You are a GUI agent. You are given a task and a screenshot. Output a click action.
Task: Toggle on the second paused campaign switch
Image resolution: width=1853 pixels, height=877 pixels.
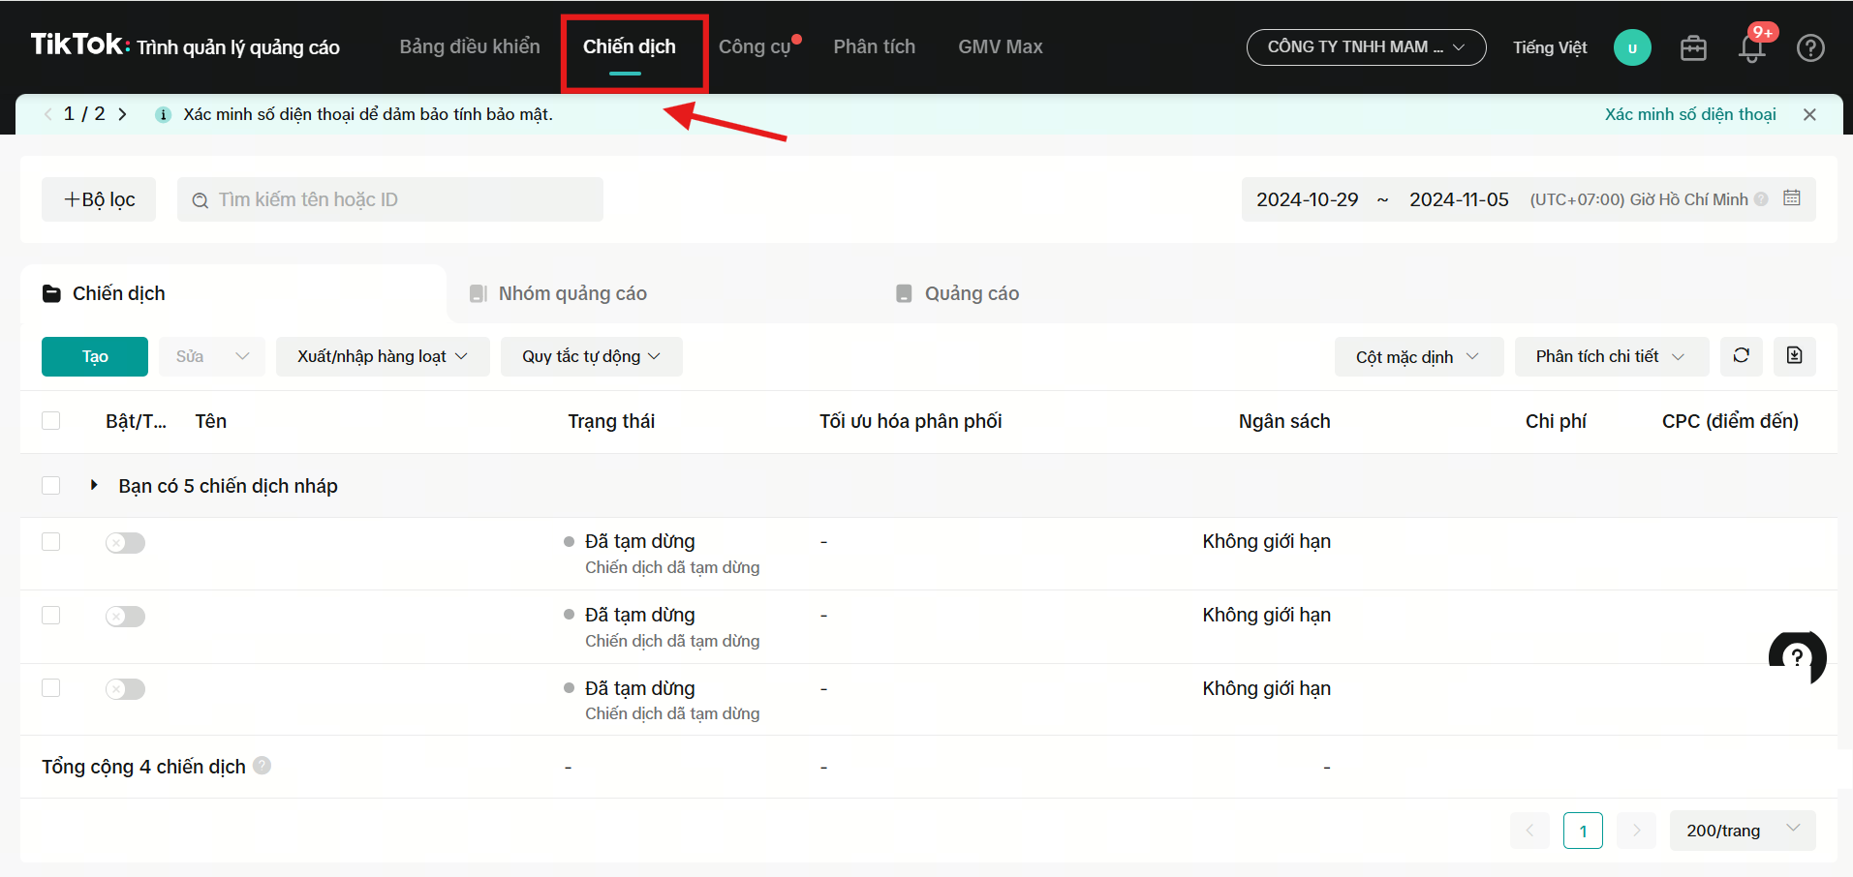tap(125, 617)
